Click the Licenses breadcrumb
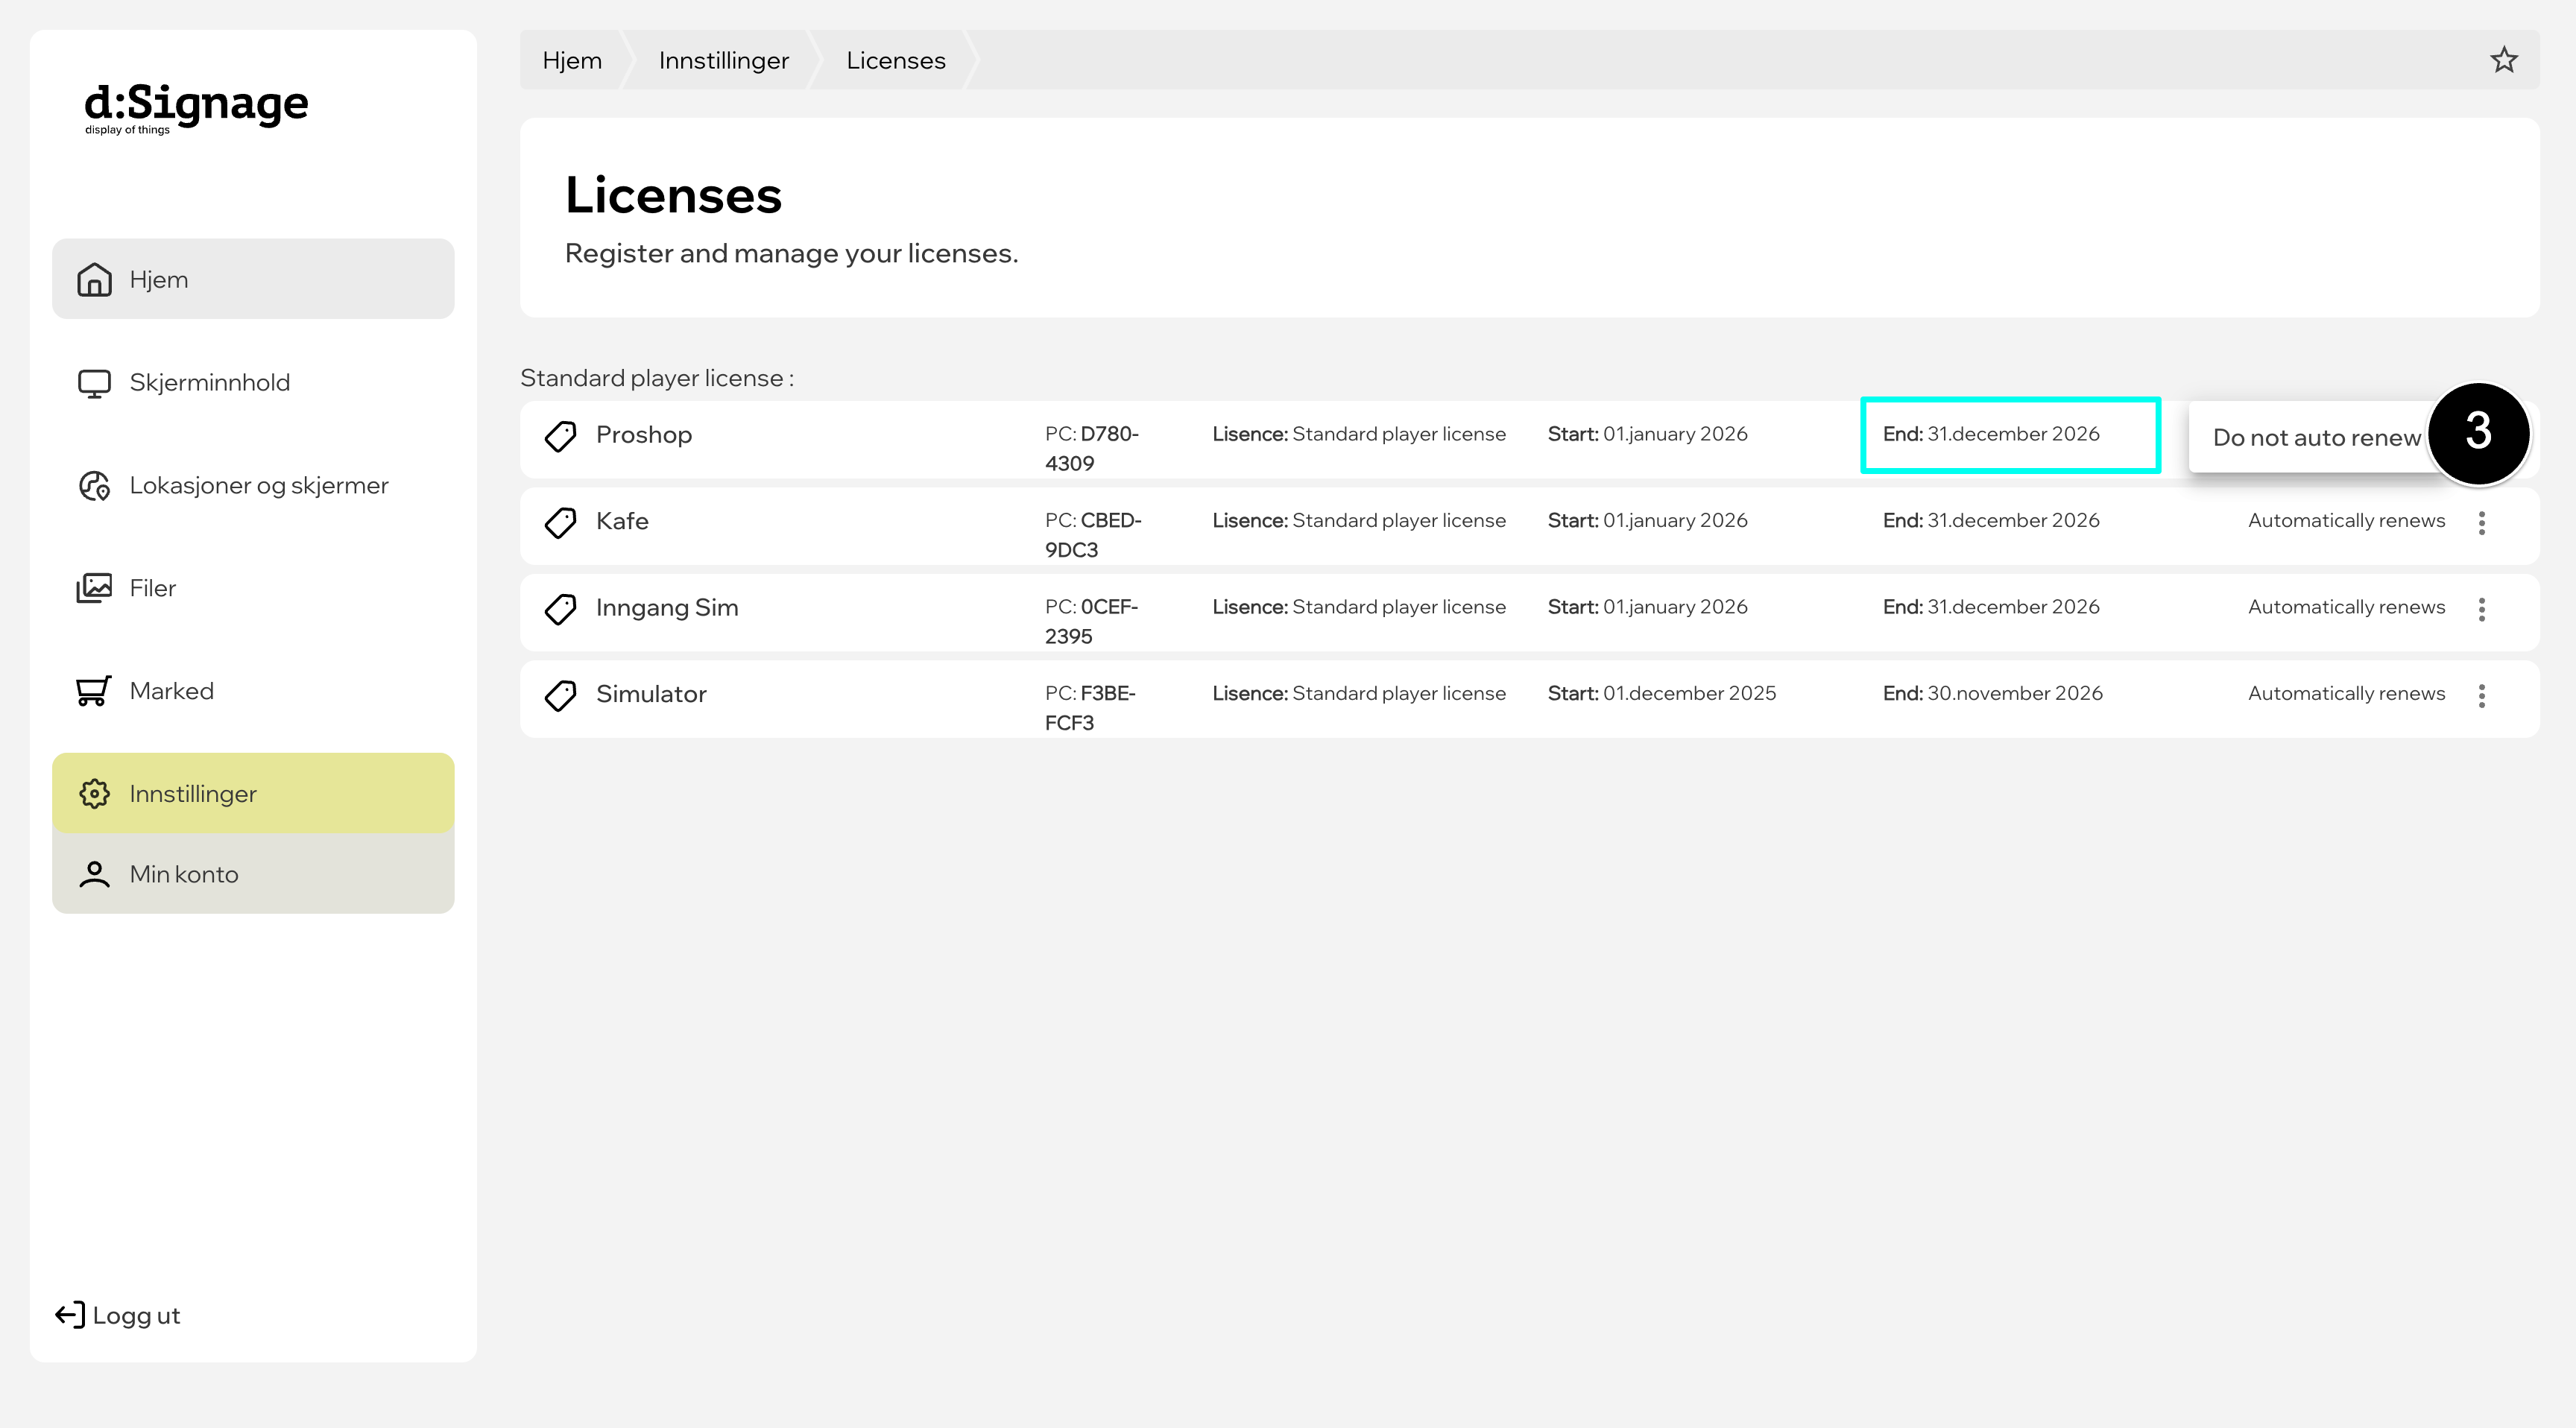The image size is (2576, 1428). point(896,60)
